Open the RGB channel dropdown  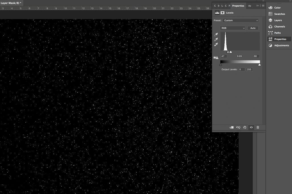point(232,28)
